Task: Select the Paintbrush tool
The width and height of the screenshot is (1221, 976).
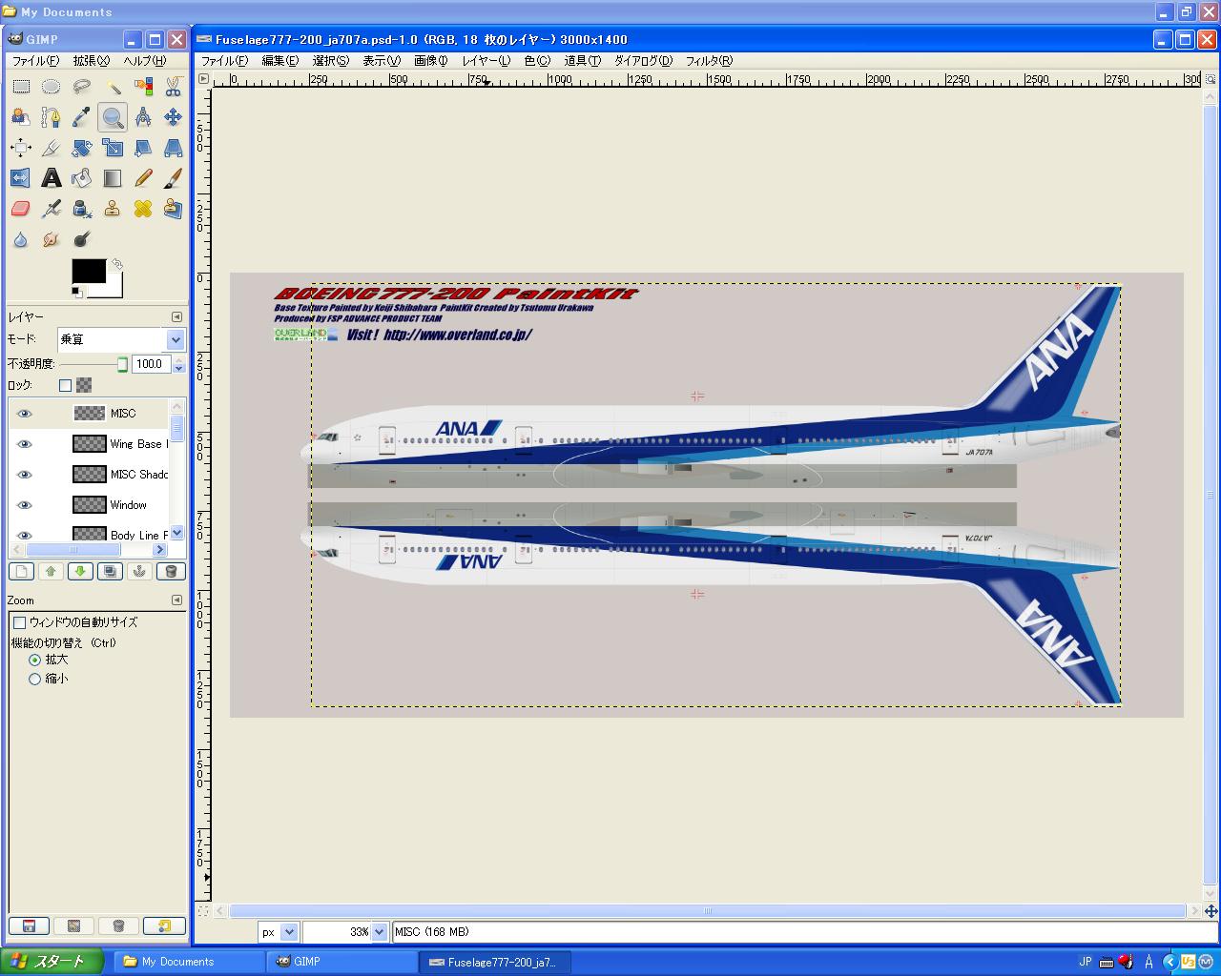Action: click(173, 178)
